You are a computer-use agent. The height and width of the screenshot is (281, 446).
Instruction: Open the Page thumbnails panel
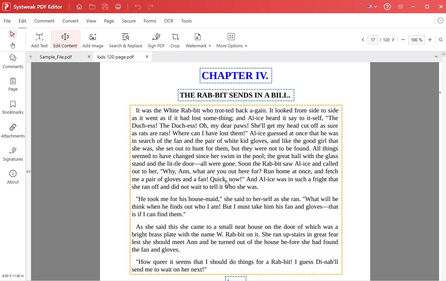[x=13, y=84]
